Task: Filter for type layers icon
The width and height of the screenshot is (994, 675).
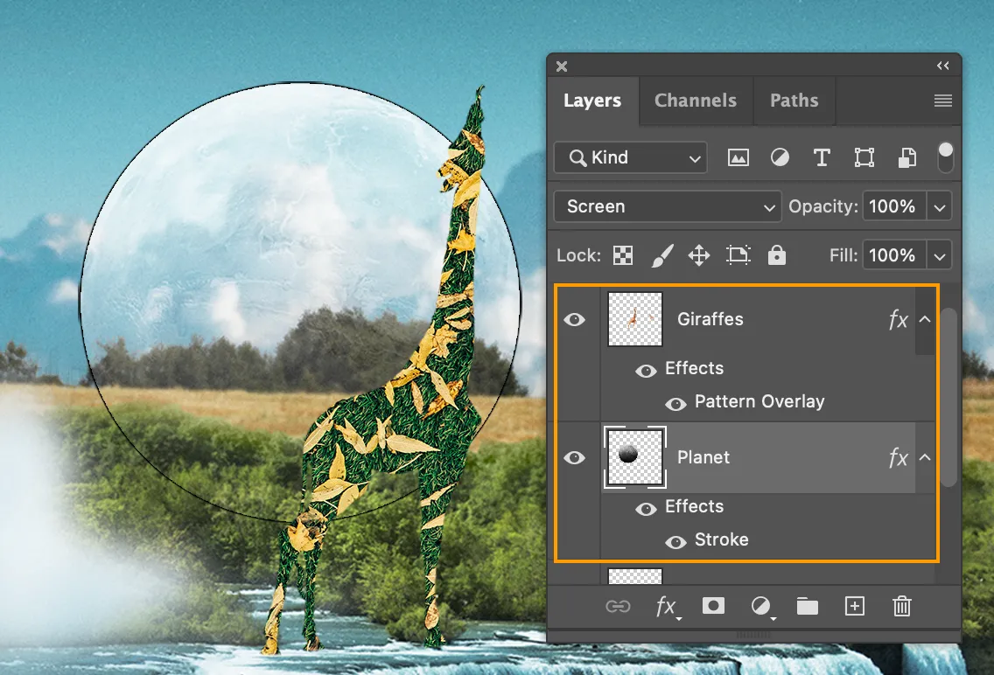Action: click(822, 157)
